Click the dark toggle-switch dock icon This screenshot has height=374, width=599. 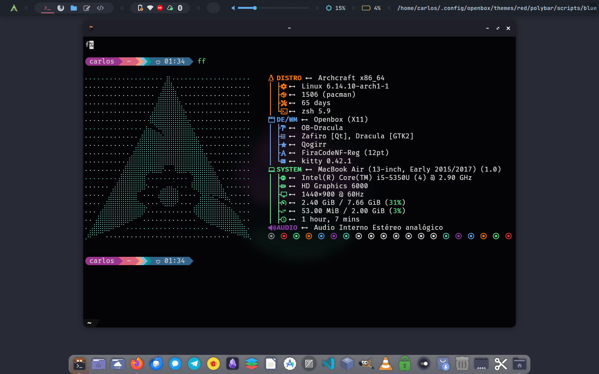(424, 364)
